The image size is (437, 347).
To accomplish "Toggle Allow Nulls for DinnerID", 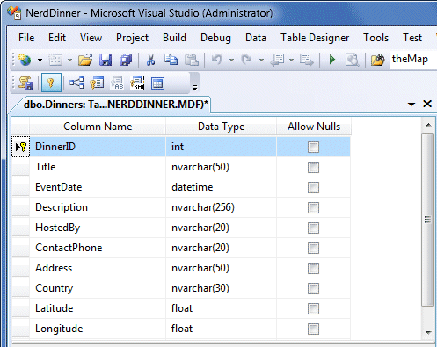I will [x=313, y=147].
